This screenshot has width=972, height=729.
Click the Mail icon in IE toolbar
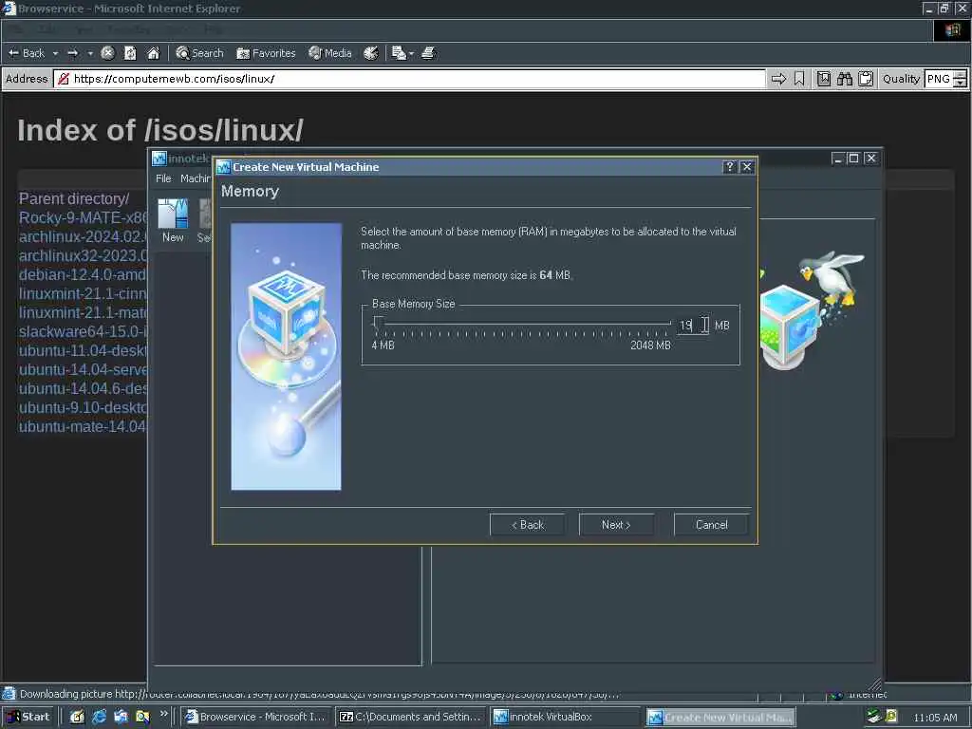(x=399, y=53)
